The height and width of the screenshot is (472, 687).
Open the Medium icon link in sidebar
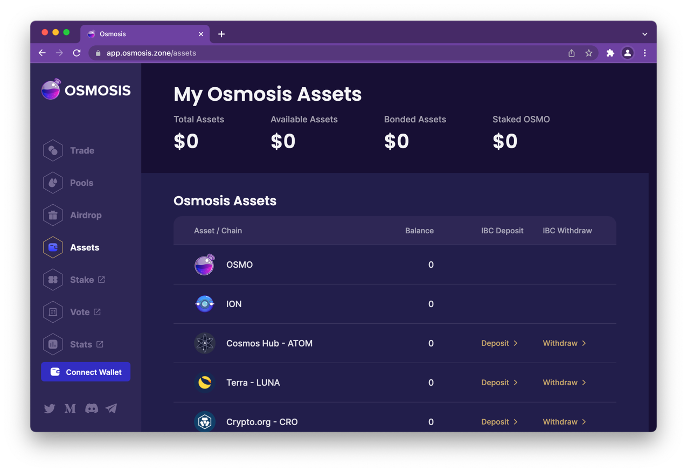tap(70, 408)
